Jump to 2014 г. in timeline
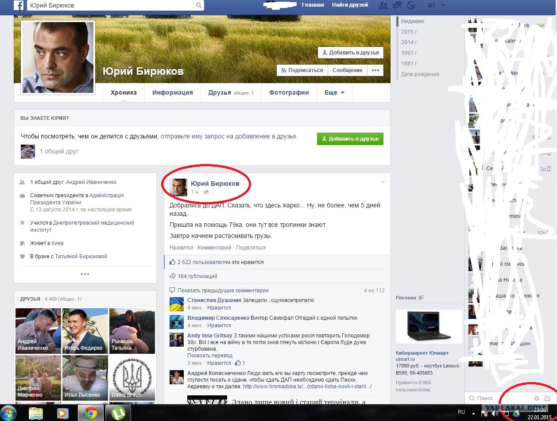Screen dimensions: 557x421 [410, 42]
